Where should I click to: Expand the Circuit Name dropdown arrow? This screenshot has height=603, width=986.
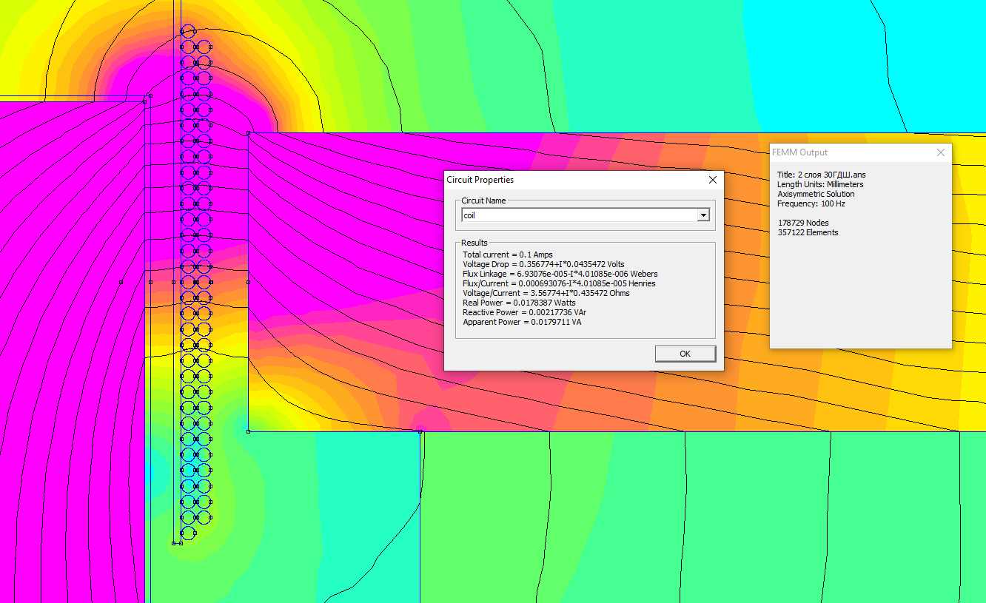click(703, 215)
